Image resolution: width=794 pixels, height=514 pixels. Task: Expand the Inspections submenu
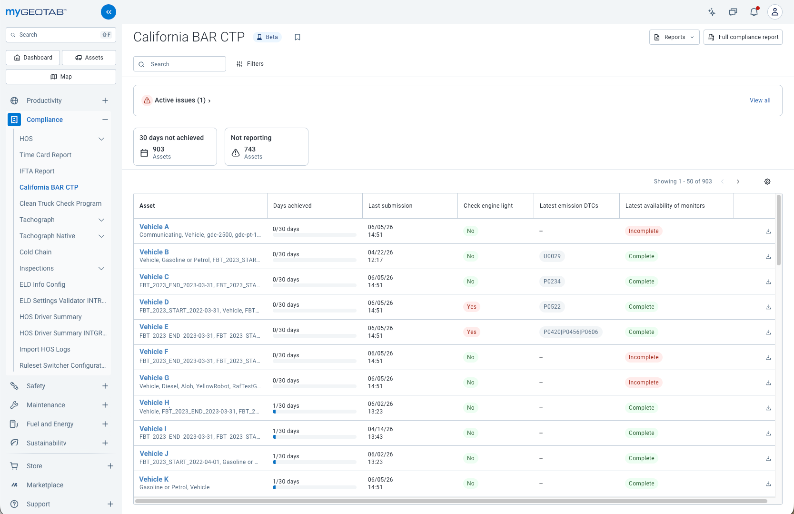click(x=101, y=268)
